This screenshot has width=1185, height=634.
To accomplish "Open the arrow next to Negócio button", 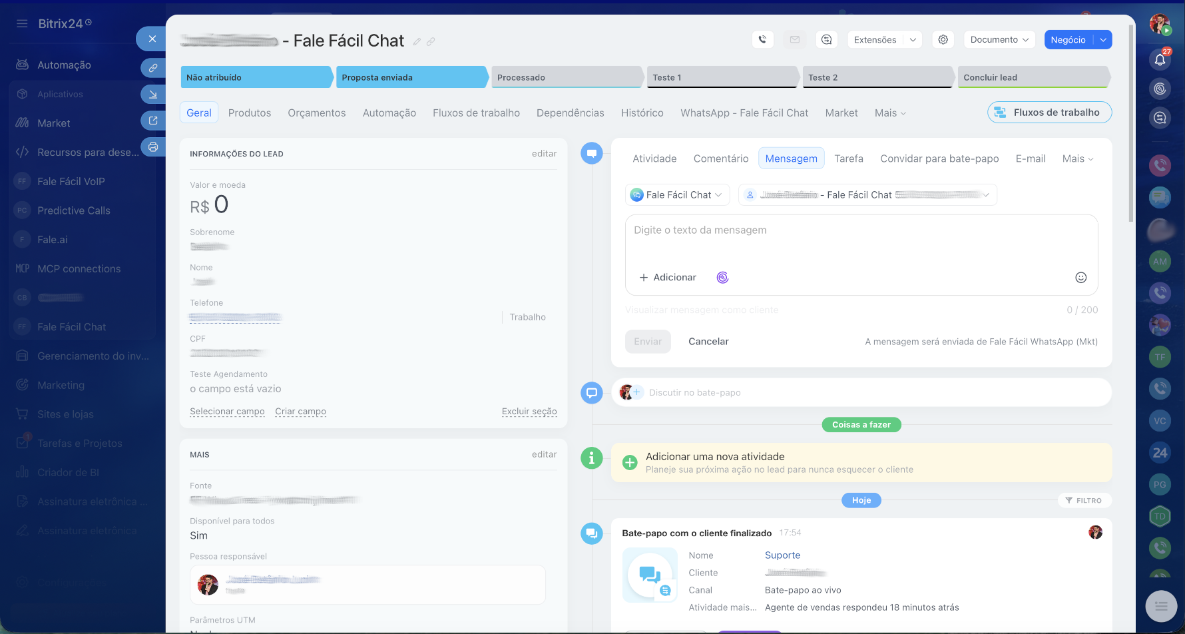I will tap(1103, 40).
